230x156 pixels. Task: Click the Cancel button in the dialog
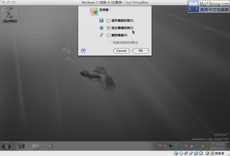click(x=122, y=51)
